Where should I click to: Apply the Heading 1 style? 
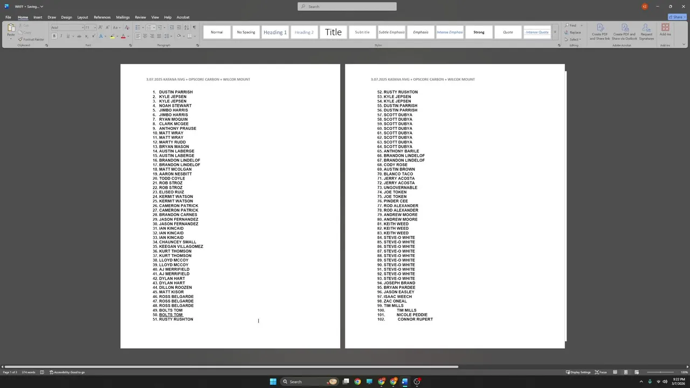pyautogui.click(x=275, y=32)
